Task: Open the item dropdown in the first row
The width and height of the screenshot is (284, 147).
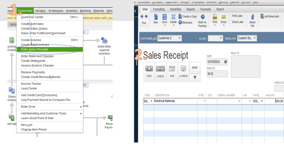Action: click(x=152, y=101)
